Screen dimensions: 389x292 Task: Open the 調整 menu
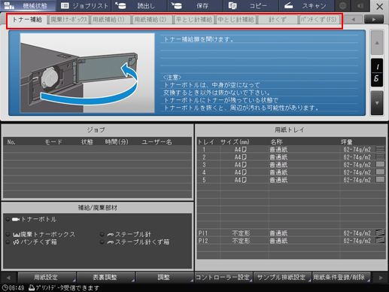(165, 277)
